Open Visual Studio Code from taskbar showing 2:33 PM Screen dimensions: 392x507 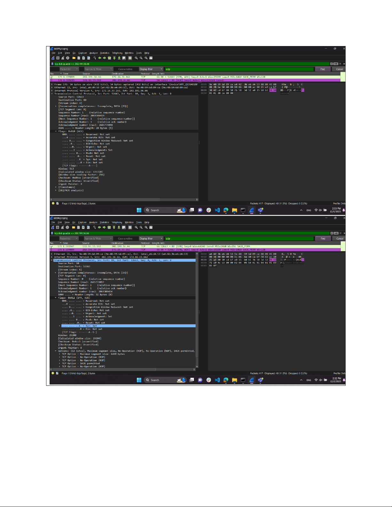(x=217, y=210)
